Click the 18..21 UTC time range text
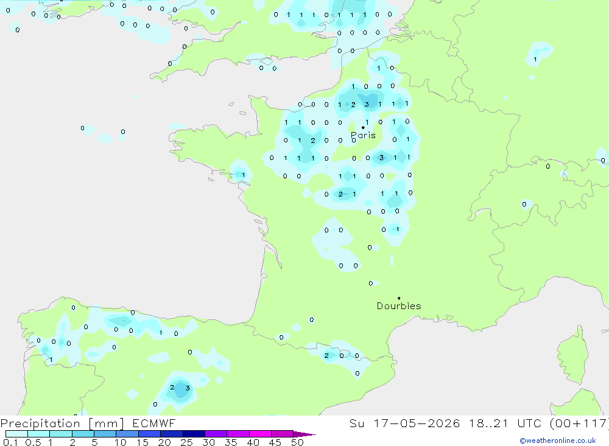 pyautogui.click(x=505, y=423)
